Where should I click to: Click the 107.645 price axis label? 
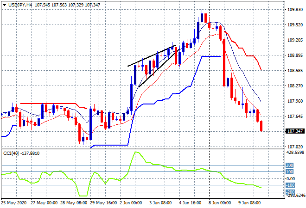tap(295, 116)
